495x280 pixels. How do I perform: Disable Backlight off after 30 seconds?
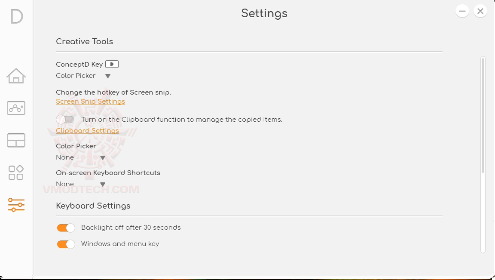click(x=66, y=228)
